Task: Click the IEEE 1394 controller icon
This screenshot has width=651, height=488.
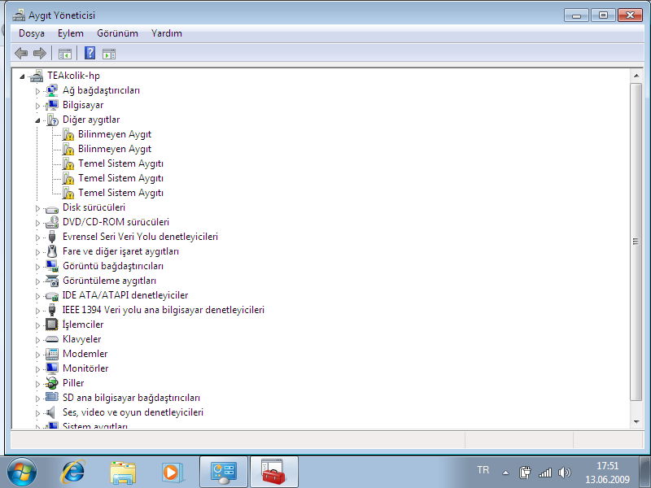Action: [x=52, y=310]
